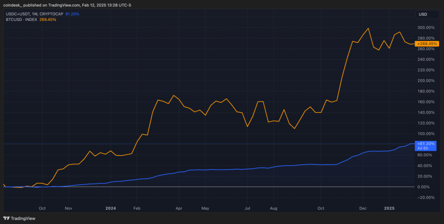Screen dimensions: 444x224
Task: Click the 2024 label on time axis
Action: 112,208
